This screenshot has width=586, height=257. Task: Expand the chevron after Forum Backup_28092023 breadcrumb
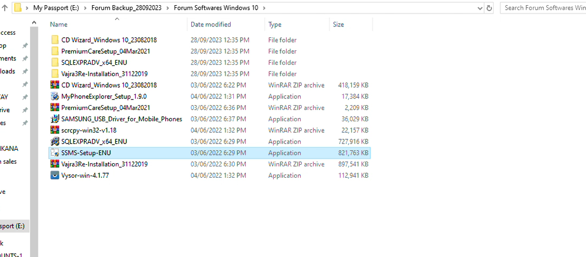[x=168, y=8]
